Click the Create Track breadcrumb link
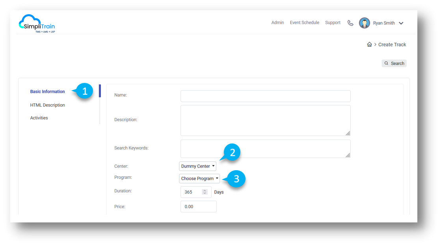Viewport: 441px width, 246px height. 392,44
